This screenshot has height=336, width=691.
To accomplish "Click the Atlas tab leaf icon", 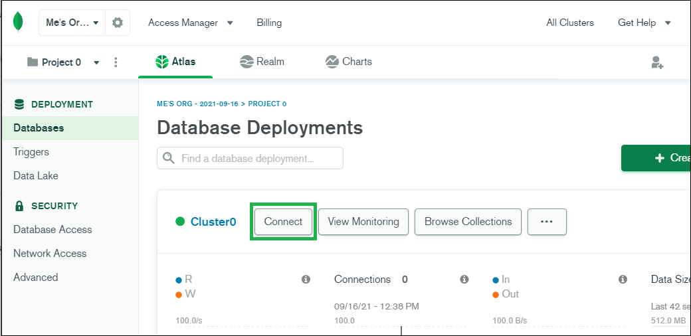I will pyautogui.click(x=162, y=62).
